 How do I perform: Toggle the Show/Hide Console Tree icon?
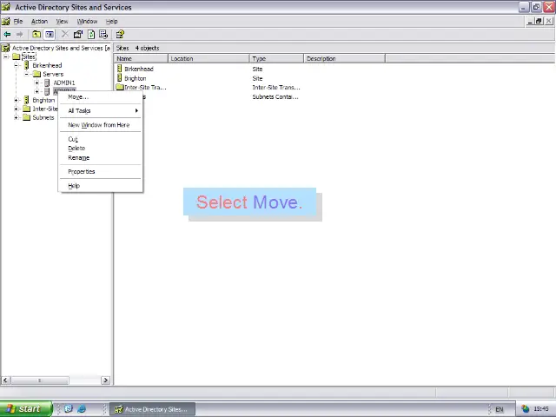[x=50, y=35]
